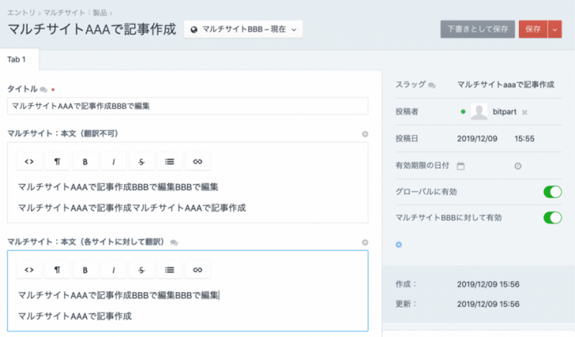Toggle the グローバルに有効 switch

[552, 191]
